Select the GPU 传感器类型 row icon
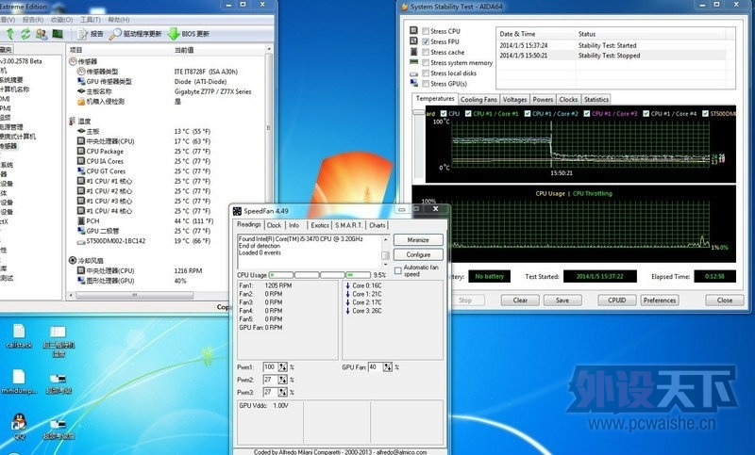 [x=81, y=81]
